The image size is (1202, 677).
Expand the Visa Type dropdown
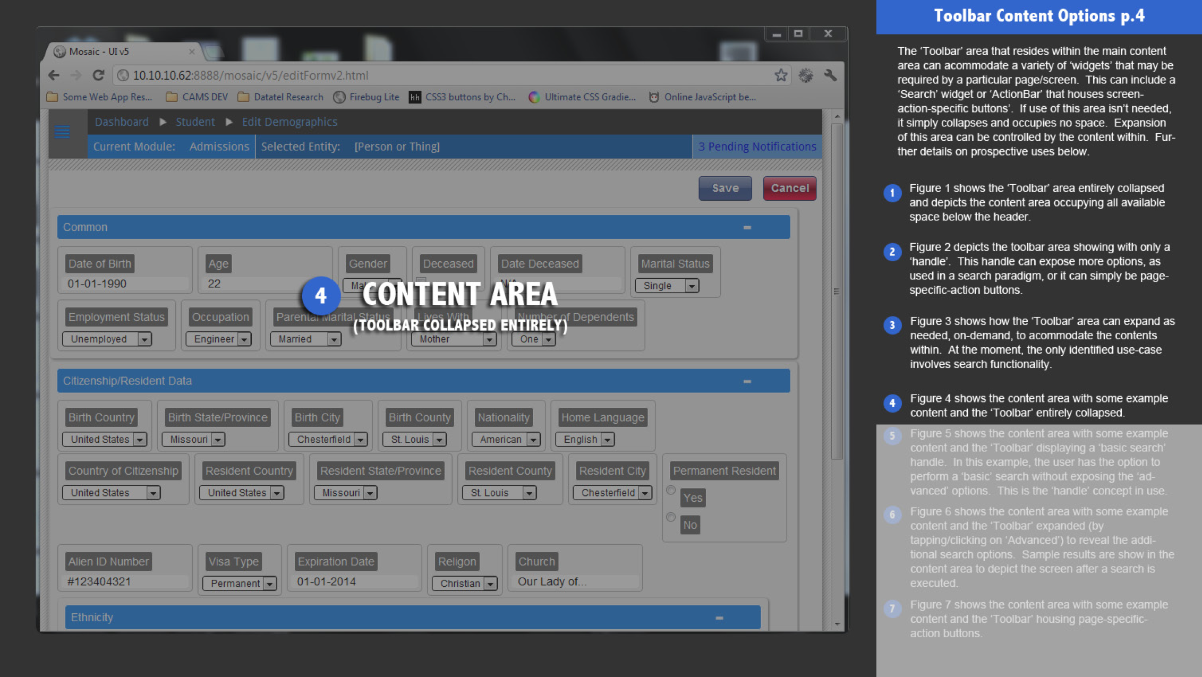point(240,583)
